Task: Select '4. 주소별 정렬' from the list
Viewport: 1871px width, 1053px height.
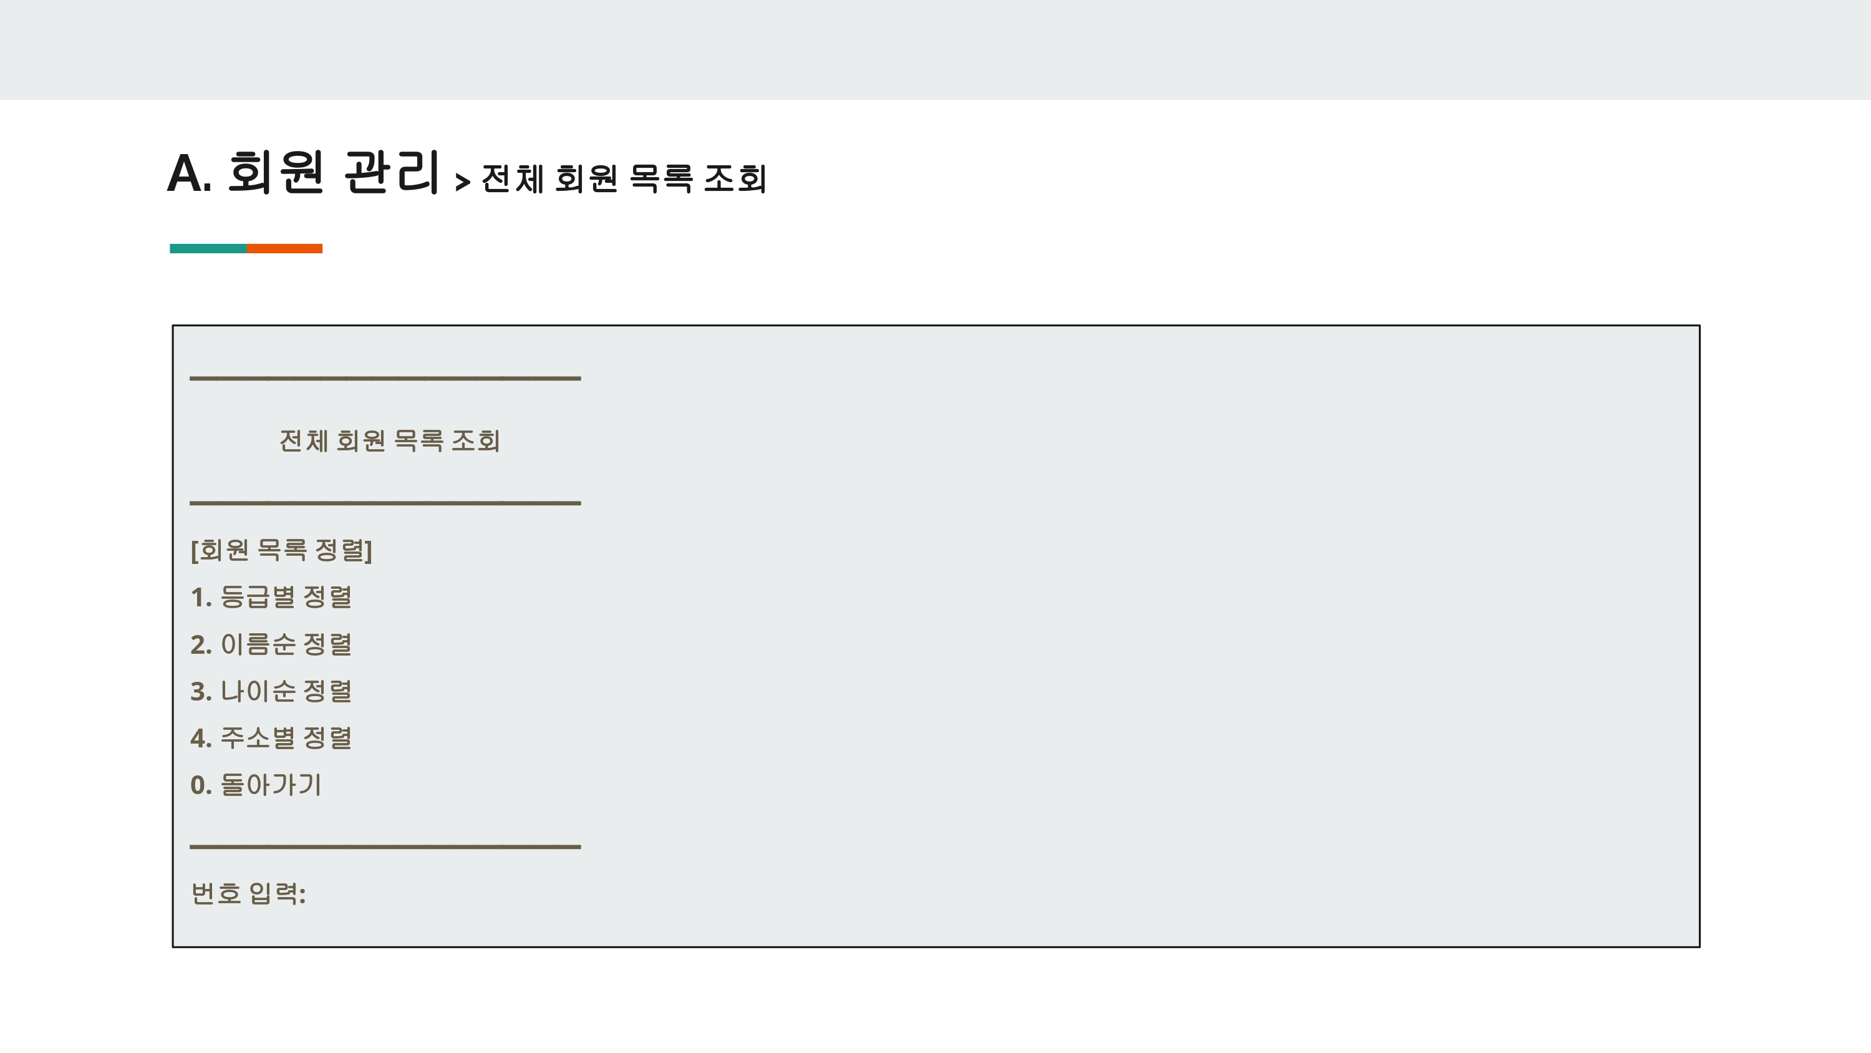Action: 271,739
